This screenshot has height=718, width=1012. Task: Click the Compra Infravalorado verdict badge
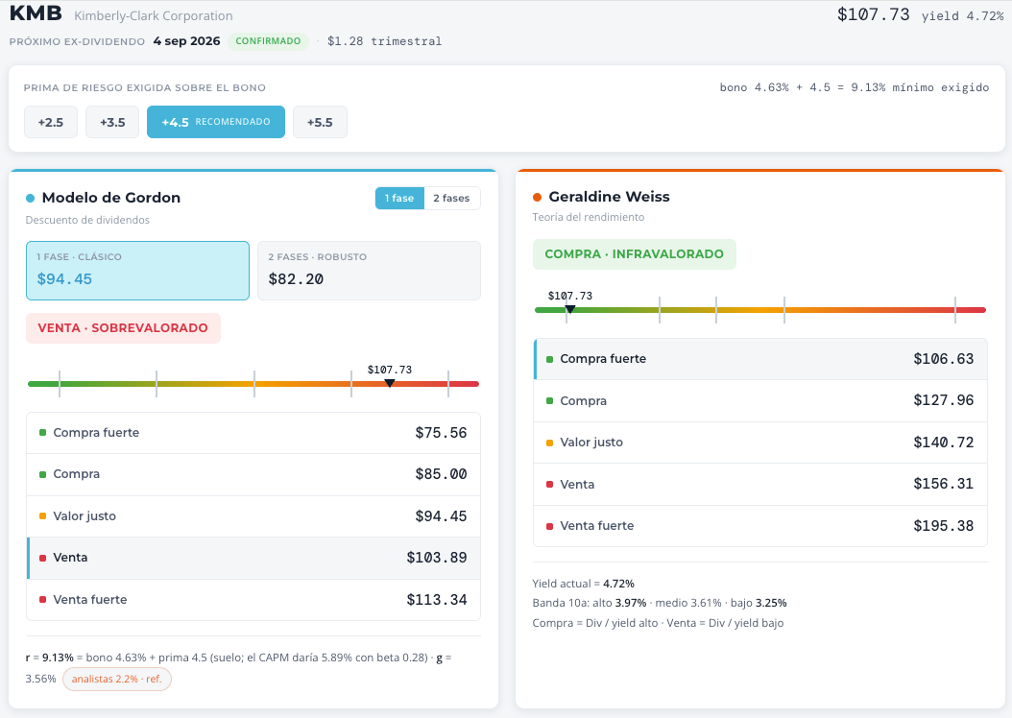point(635,254)
